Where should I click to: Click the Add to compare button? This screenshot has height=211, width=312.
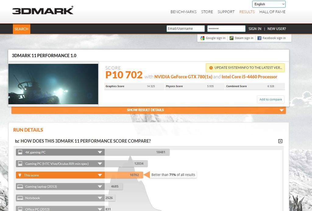(x=271, y=100)
